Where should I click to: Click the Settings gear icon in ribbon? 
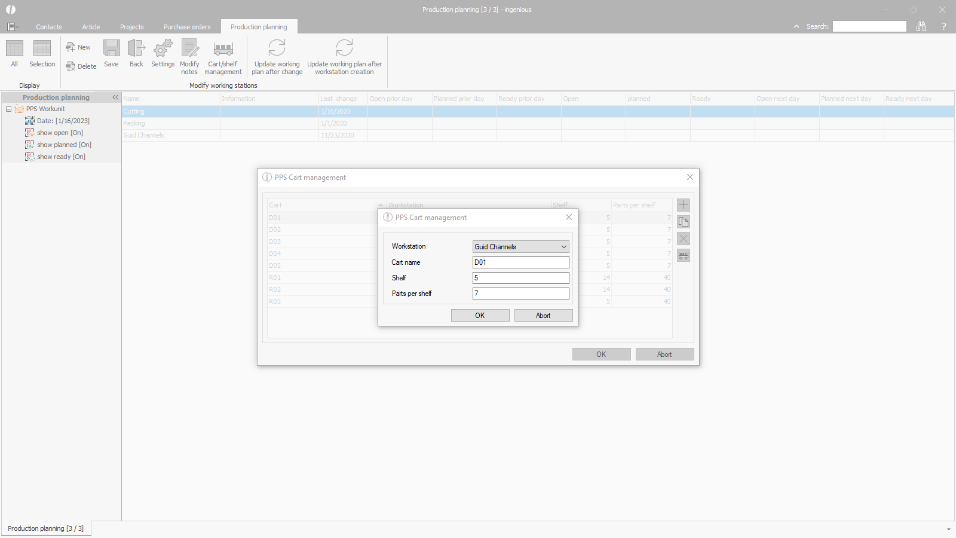(x=163, y=49)
